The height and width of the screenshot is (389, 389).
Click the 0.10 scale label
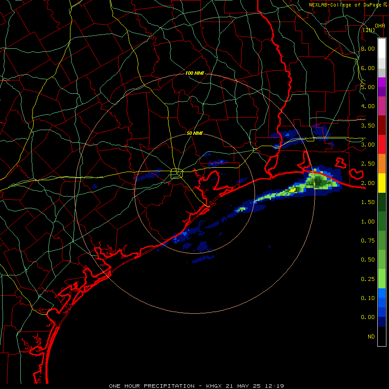(x=368, y=298)
